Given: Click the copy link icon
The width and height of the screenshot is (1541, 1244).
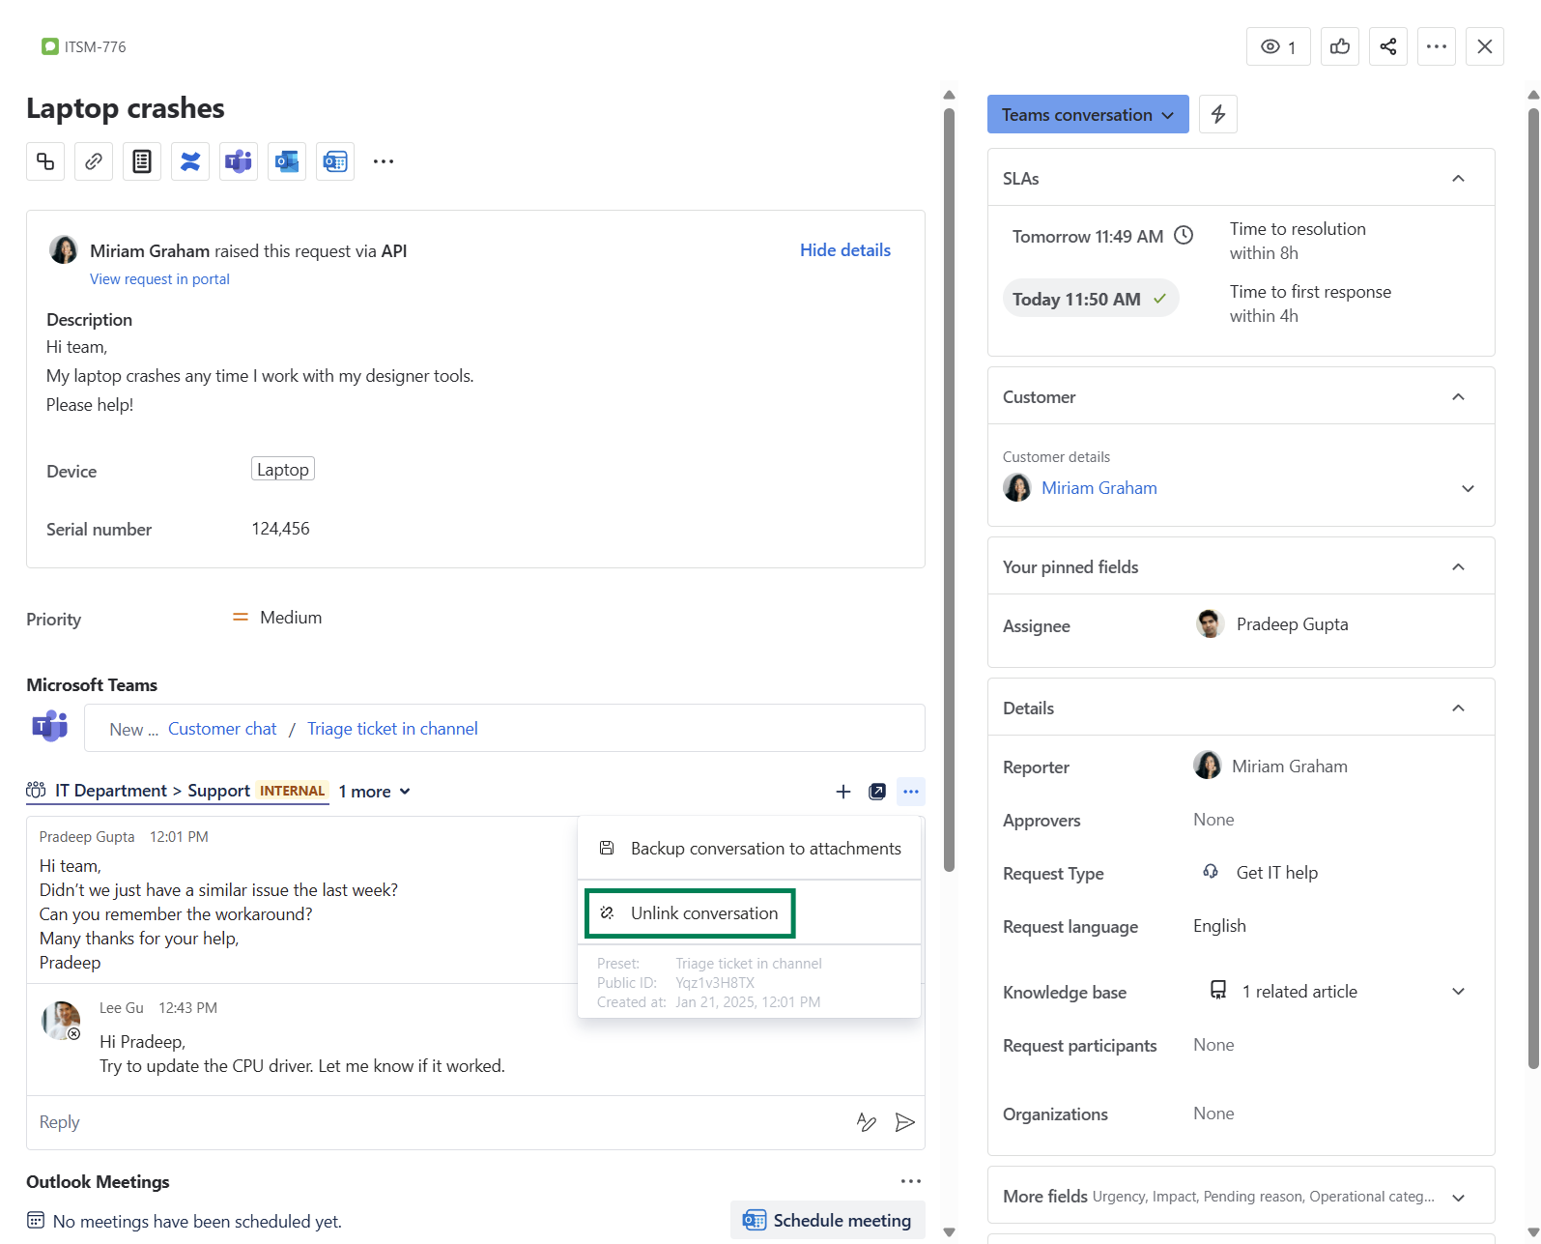Looking at the screenshot, I should (94, 161).
